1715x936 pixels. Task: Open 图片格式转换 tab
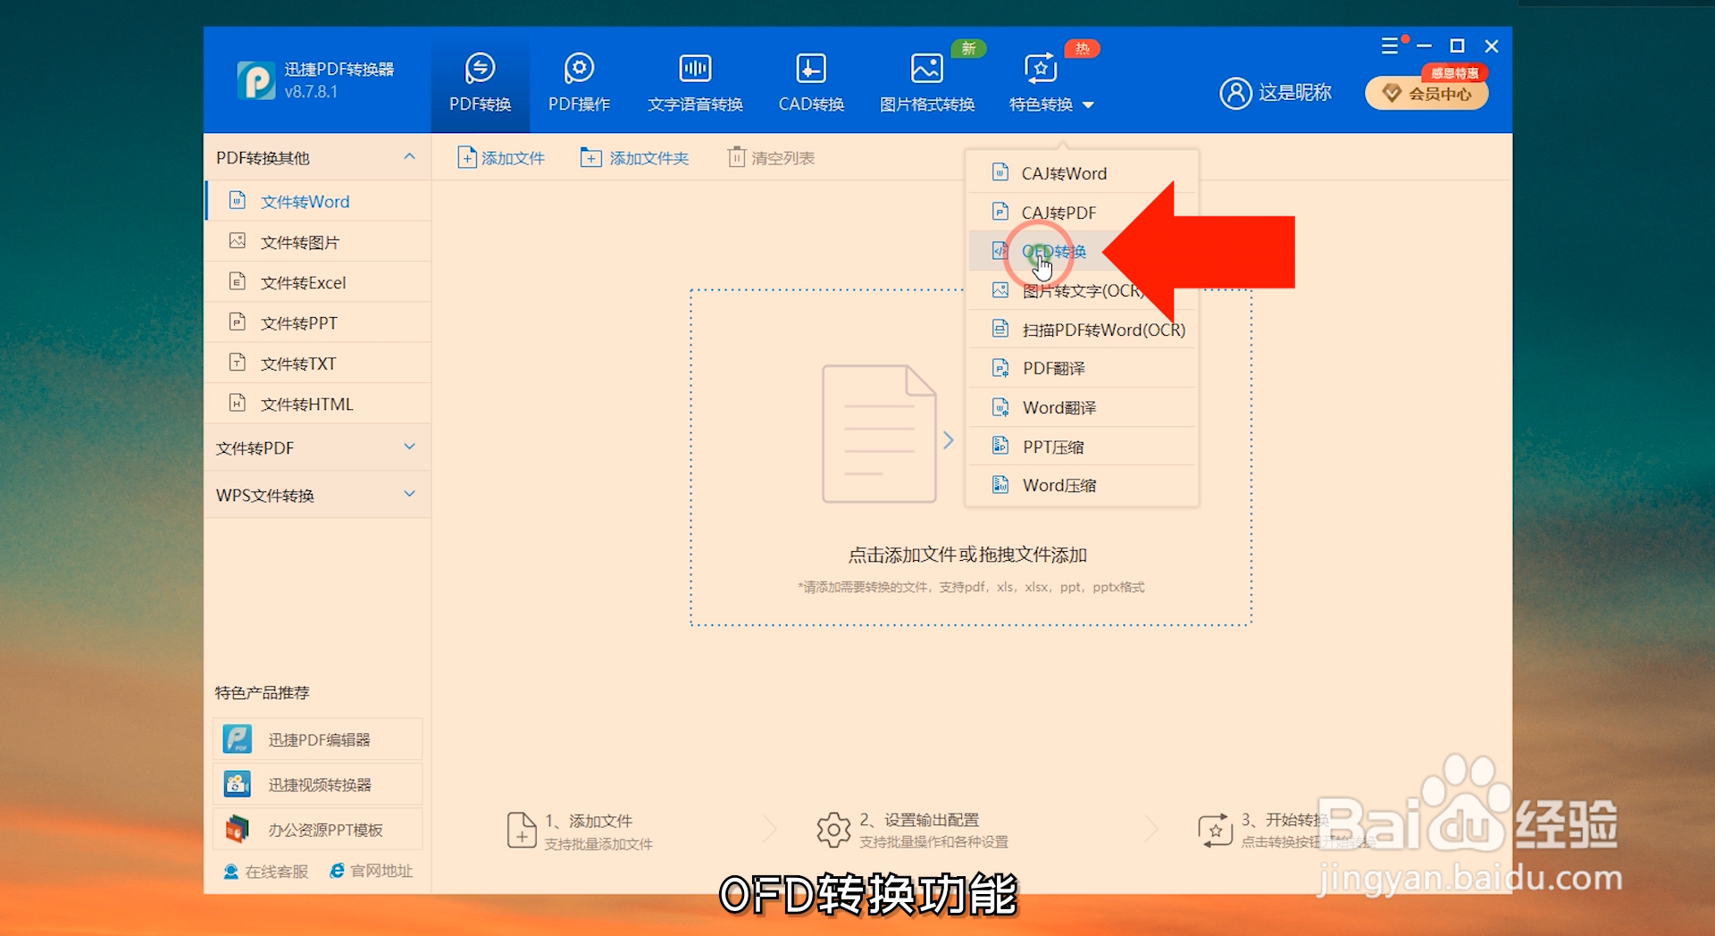(927, 84)
